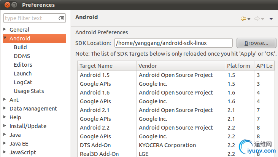The width and height of the screenshot is (278, 157).
Task: Select the General preferences category
Action: (x=19, y=30)
